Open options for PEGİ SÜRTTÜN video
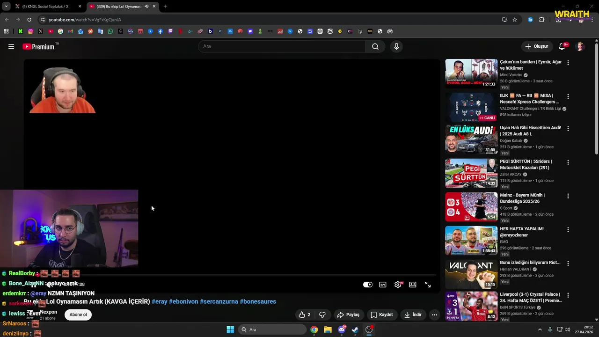 pos(568,162)
